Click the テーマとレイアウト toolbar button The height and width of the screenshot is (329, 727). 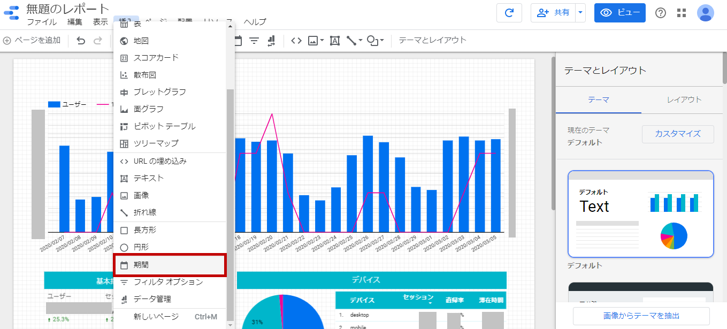click(433, 40)
